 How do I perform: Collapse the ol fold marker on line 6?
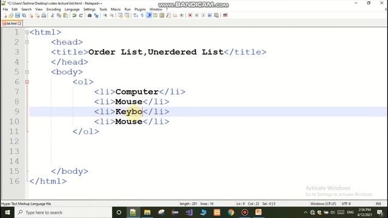click(27, 82)
